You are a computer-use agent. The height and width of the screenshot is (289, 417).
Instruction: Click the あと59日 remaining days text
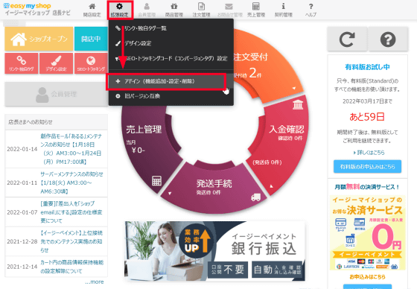point(367,116)
